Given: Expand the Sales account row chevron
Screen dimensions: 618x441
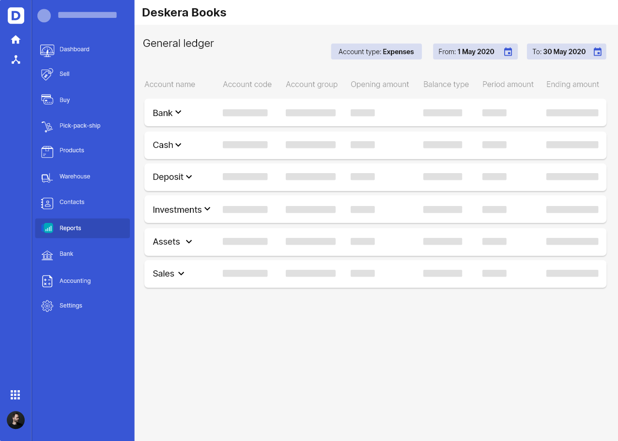Looking at the screenshot, I should [181, 273].
